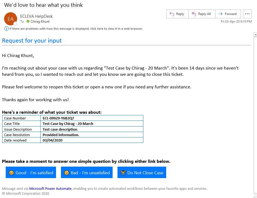Open the three-dots more actions menu
The height and width of the screenshot is (198, 257).
coord(247,14)
